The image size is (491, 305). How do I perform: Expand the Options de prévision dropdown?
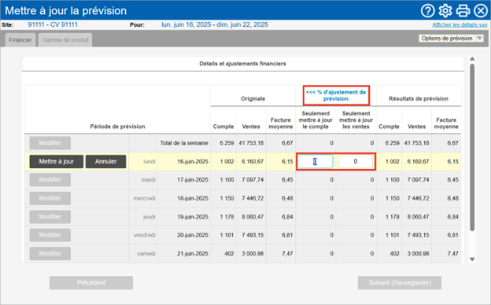[451, 39]
